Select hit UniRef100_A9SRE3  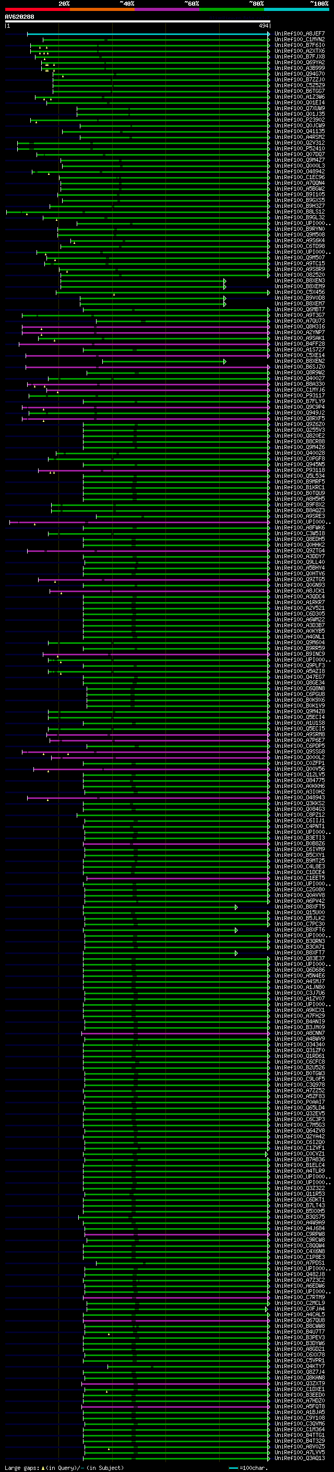tap(300, 516)
